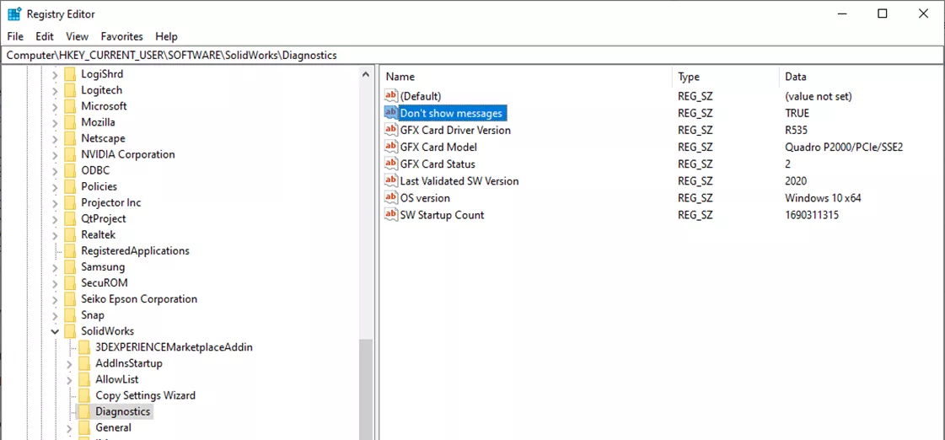Open the Help menu

tap(166, 36)
